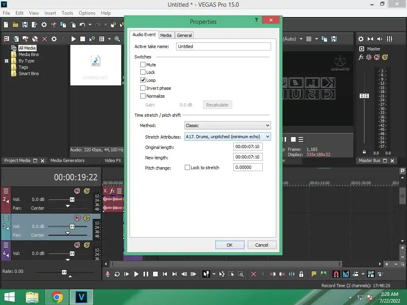Tick the Lock to stretch checkbox
This screenshot has width=407, height=305.
[x=187, y=168]
